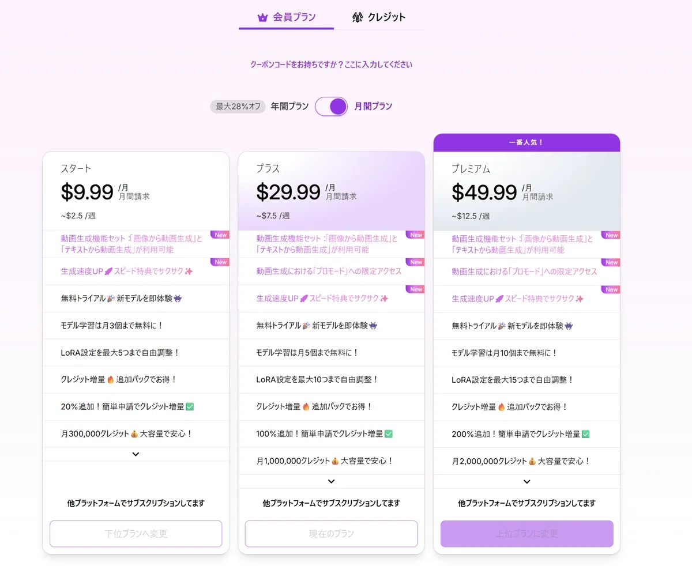This screenshot has width=692, height=566.
Task: Click the 下位プランへ変更 button
Action: (136, 534)
